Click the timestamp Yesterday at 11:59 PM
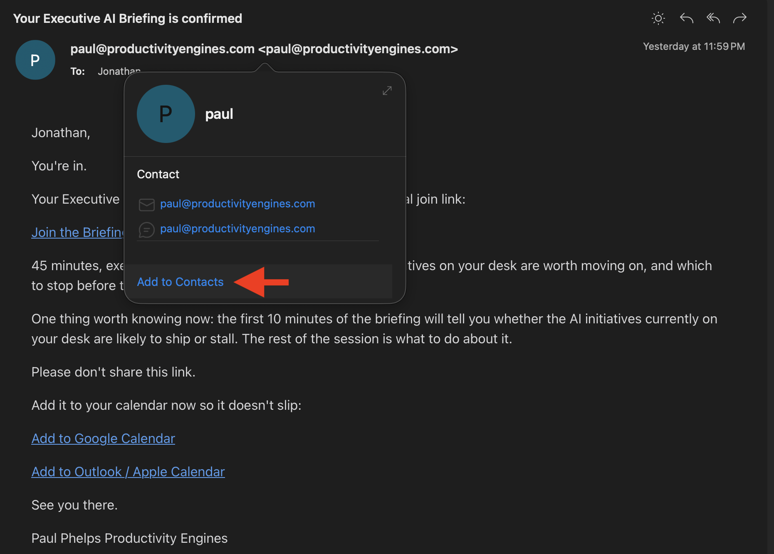This screenshot has height=554, width=774. point(694,47)
